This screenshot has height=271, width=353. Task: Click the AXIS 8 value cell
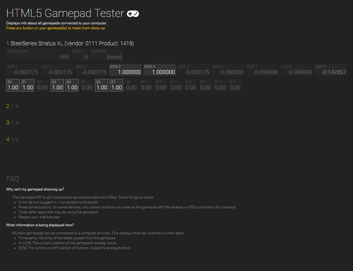tap(296, 70)
